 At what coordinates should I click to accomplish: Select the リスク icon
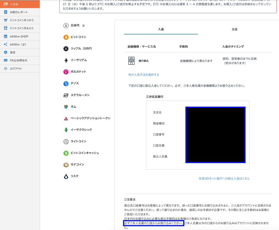pyautogui.click(x=66, y=176)
